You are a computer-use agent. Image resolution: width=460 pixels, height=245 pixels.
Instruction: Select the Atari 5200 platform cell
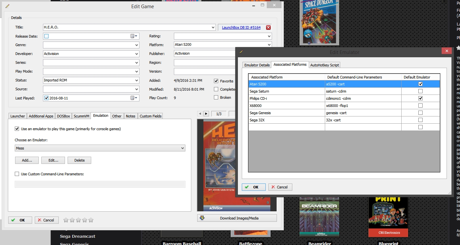point(287,84)
